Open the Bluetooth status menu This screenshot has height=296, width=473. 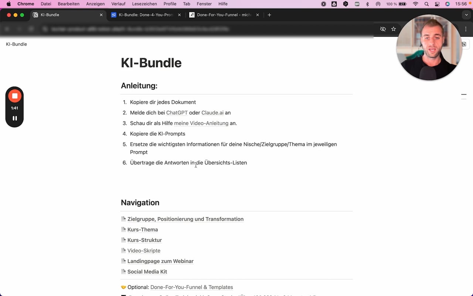[x=367, y=4]
